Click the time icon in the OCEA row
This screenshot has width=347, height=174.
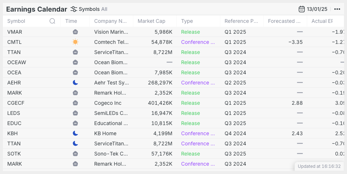pyautogui.click(x=75, y=72)
